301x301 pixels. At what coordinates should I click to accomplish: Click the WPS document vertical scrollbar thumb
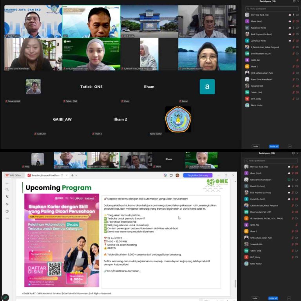tap(235, 283)
